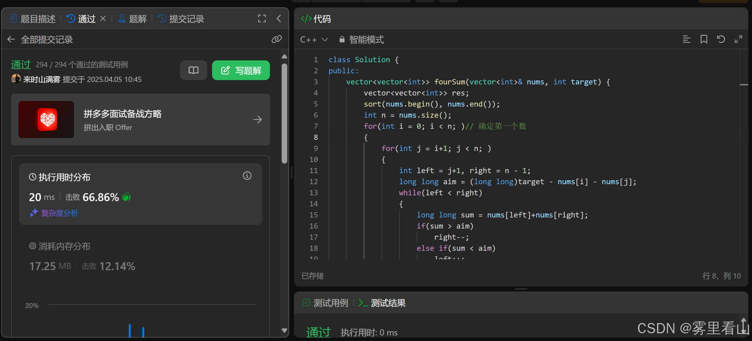The width and height of the screenshot is (752, 341).
Task: Collapse the left panel with chevron arrow
Action: pyautogui.click(x=279, y=19)
